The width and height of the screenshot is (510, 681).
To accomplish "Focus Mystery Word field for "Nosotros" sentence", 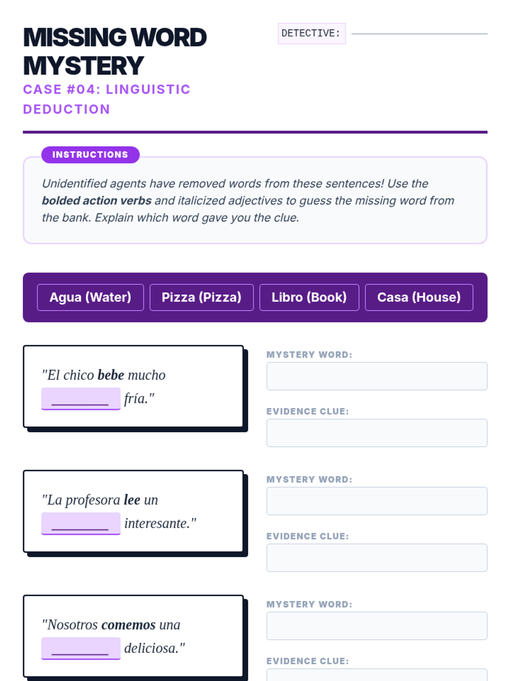I will (x=377, y=626).
